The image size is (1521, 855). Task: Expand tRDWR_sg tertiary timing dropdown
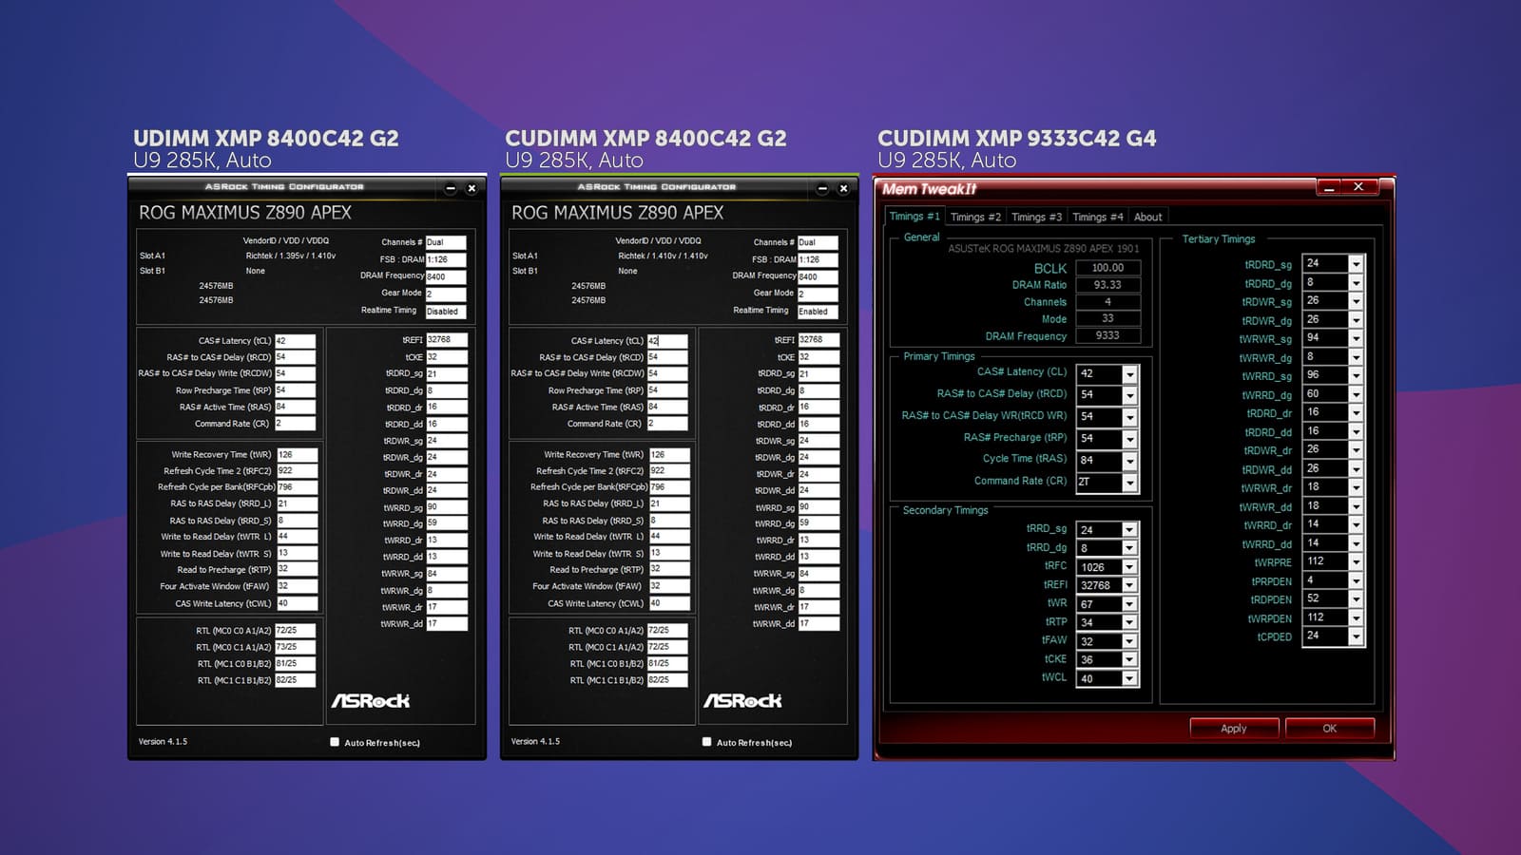click(1356, 301)
